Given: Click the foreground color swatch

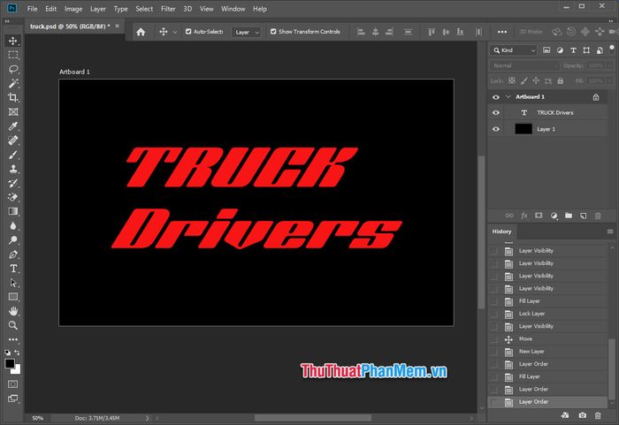Looking at the screenshot, I should tap(10, 363).
